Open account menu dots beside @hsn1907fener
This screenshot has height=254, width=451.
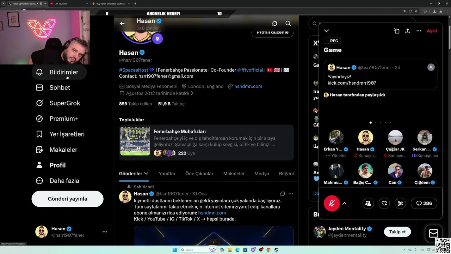(105, 232)
